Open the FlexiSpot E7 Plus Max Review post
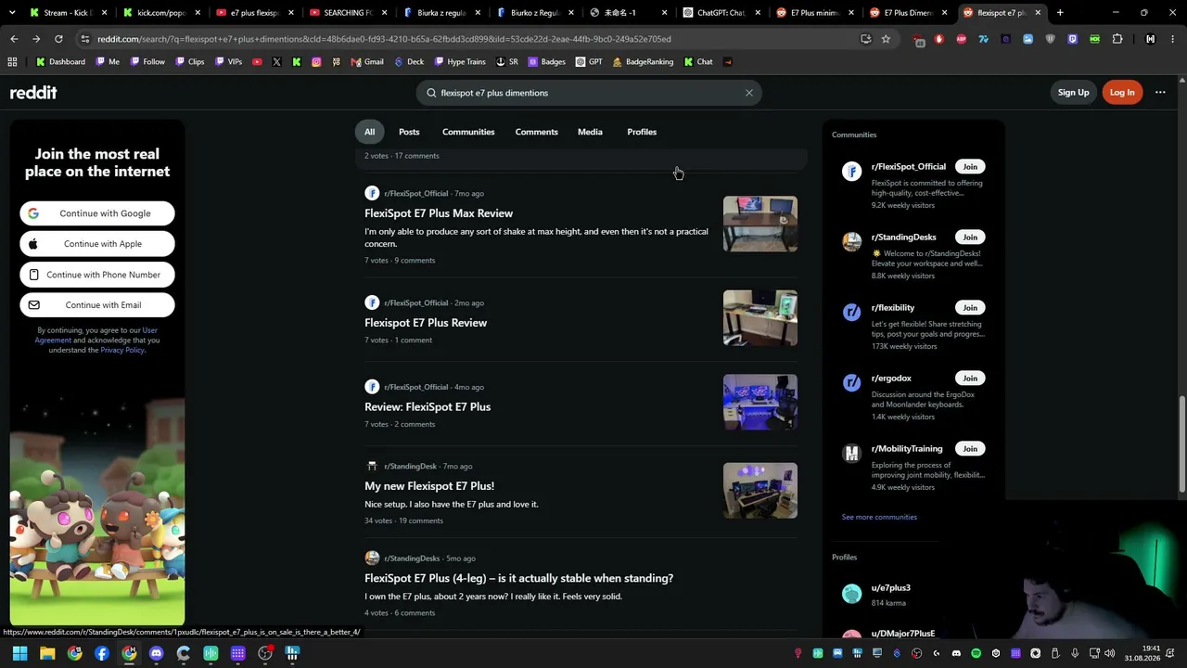Image resolution: width=1187 pixels, height=668 pixels. click(x=439, y=213)
